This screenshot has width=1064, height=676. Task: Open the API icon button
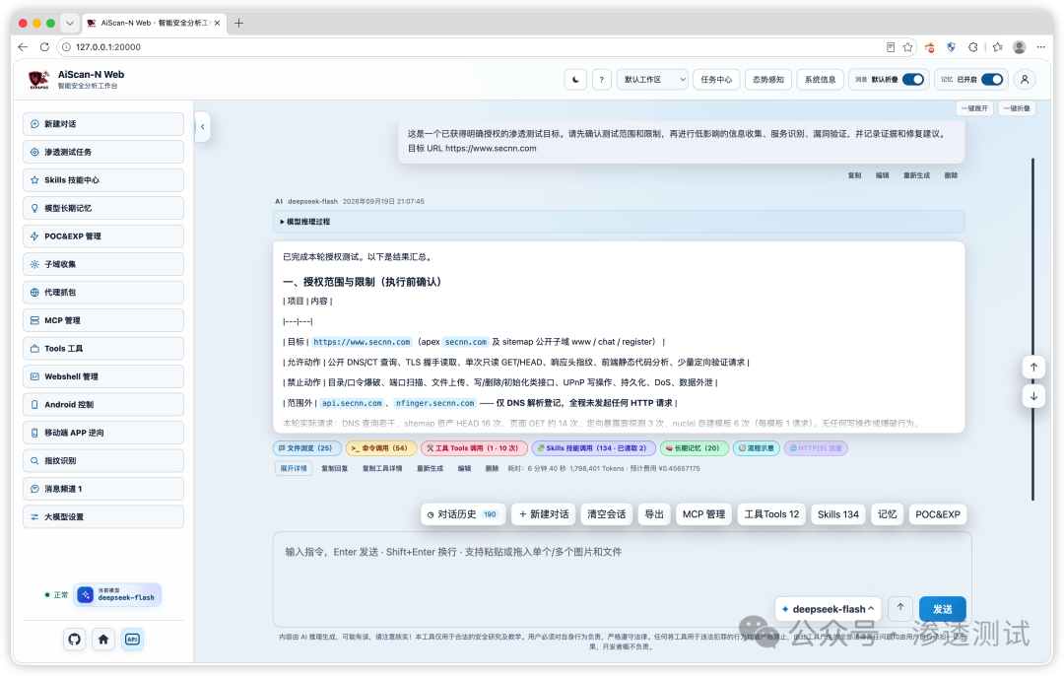[132, 639]
